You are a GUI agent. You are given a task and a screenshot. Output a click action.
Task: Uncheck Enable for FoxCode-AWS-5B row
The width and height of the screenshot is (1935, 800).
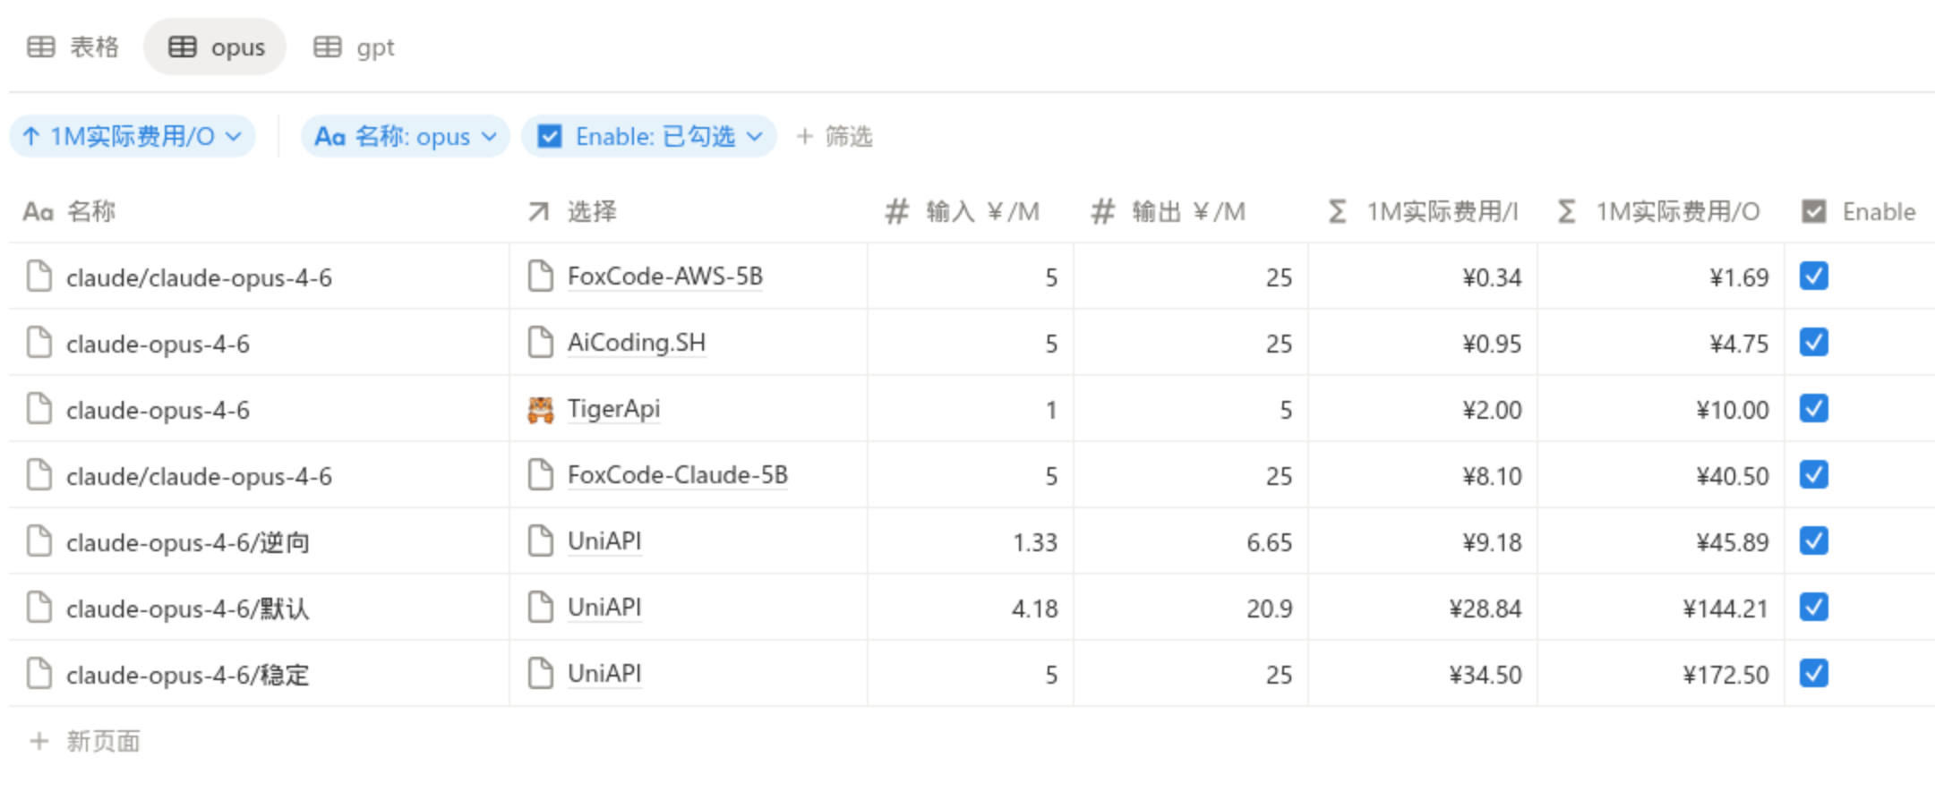click(x=1813, y=277)
